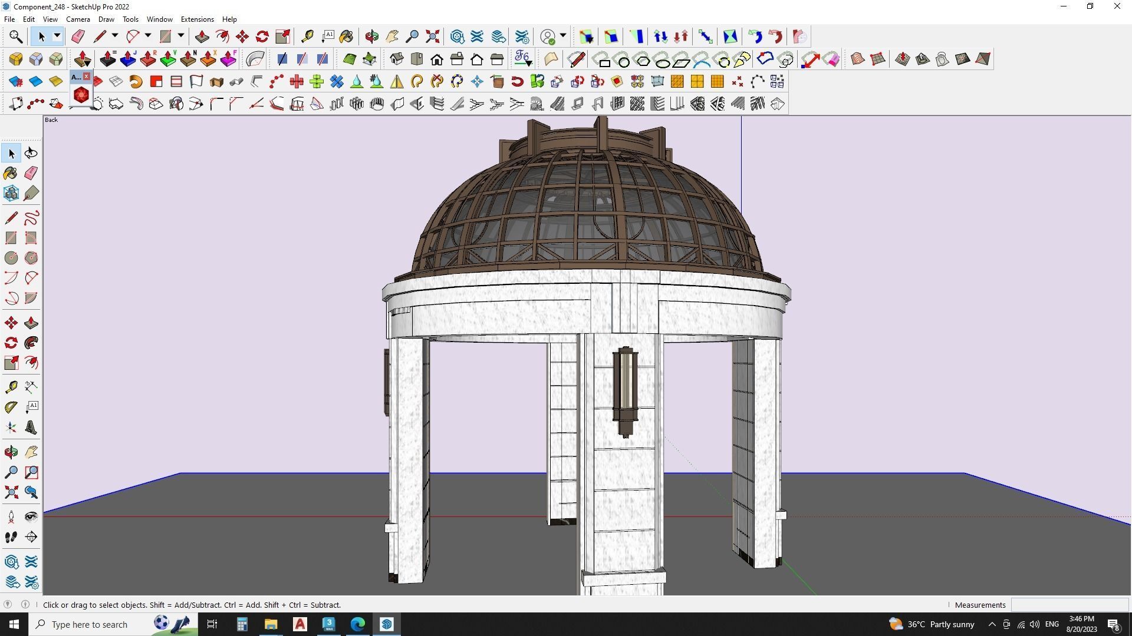Select the Make Component tool in left panel
Image resolution: width=1132 pixels, height=636 pixels.
click(11, 193)
